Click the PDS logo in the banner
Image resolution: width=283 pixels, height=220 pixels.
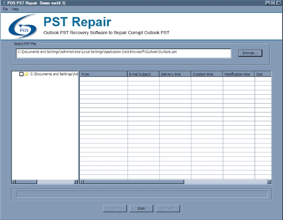pos(23,27)
